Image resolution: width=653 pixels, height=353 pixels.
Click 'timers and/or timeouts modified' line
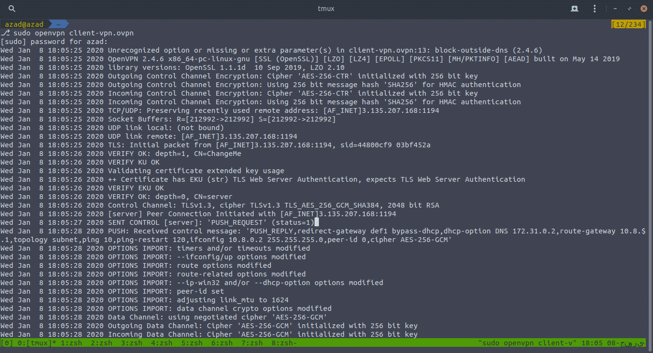click(243, 248)
